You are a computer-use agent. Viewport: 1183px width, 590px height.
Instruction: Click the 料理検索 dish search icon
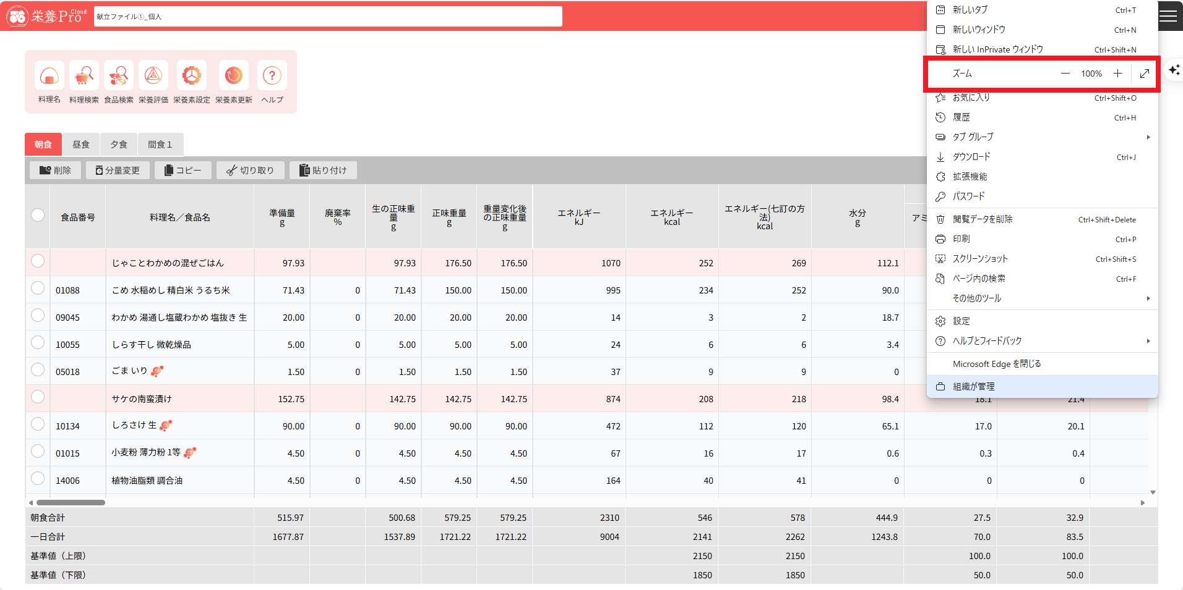(x=84, y=77)
